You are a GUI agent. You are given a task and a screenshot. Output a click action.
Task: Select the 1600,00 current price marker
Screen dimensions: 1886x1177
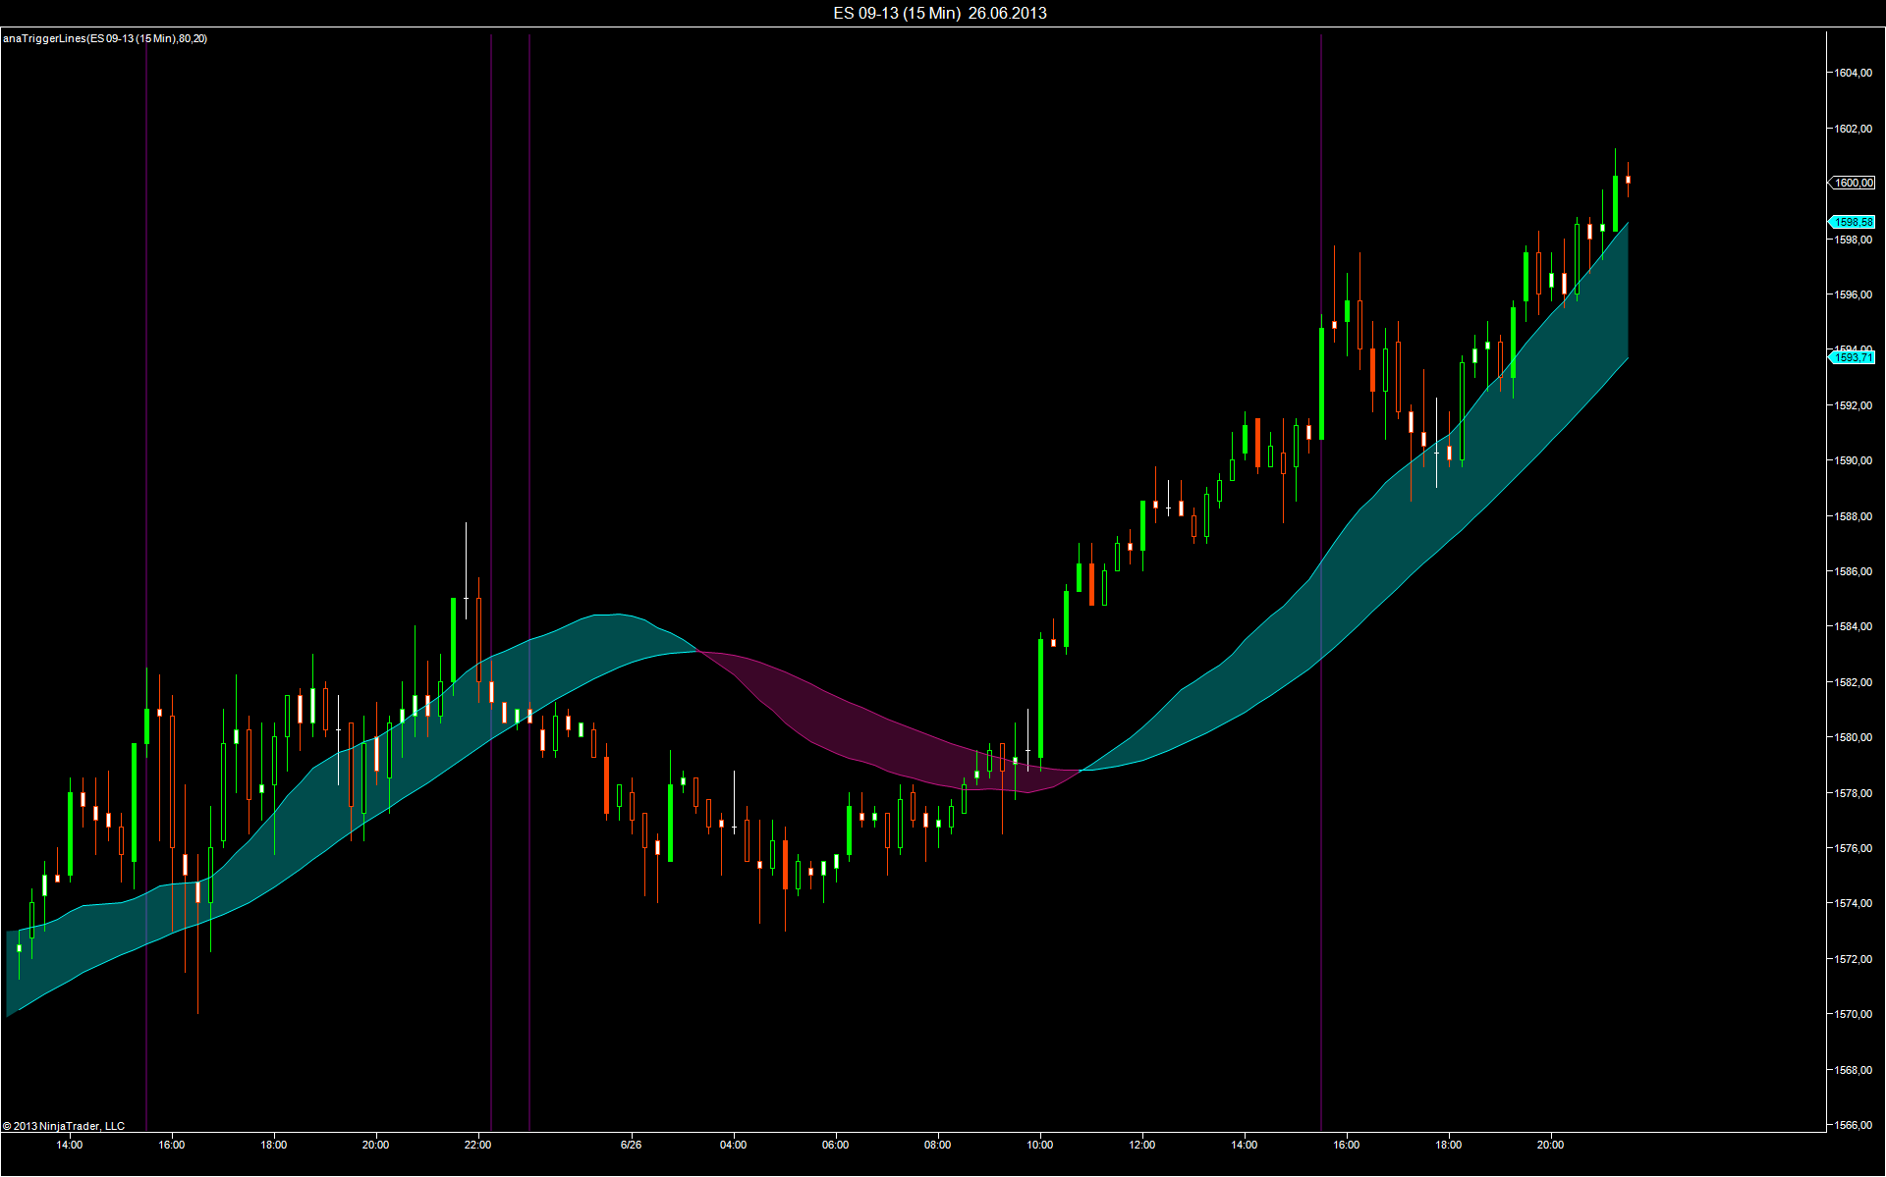[x=1853, y=183]
